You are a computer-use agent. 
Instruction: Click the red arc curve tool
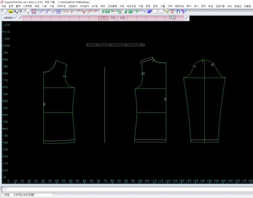point(66,11)
